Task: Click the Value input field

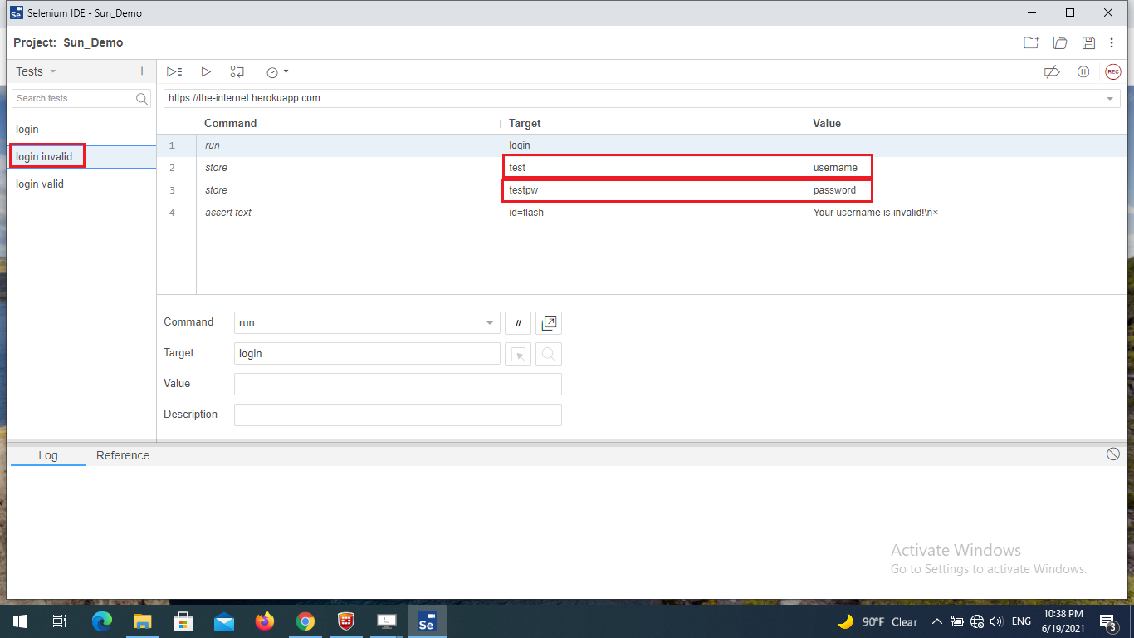Action: pos(398,384)
